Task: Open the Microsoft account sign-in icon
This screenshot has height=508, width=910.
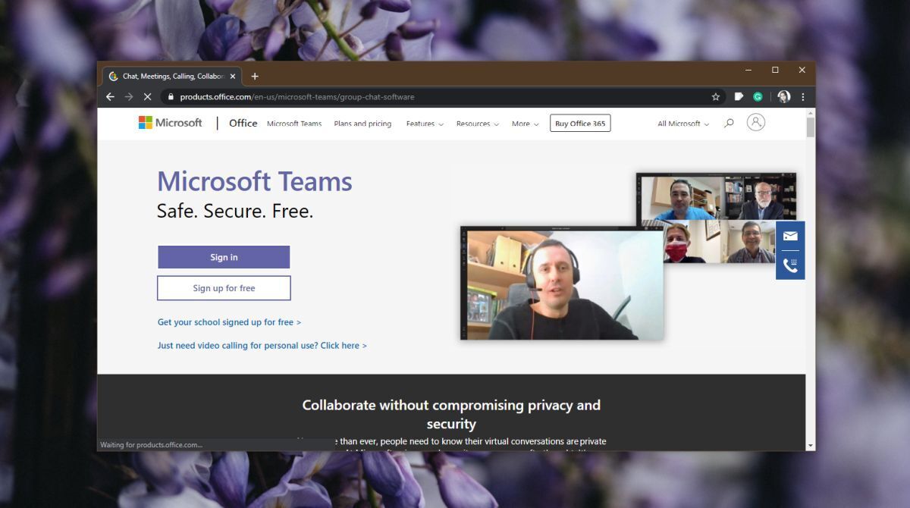Action: click(x=755, y=123)
